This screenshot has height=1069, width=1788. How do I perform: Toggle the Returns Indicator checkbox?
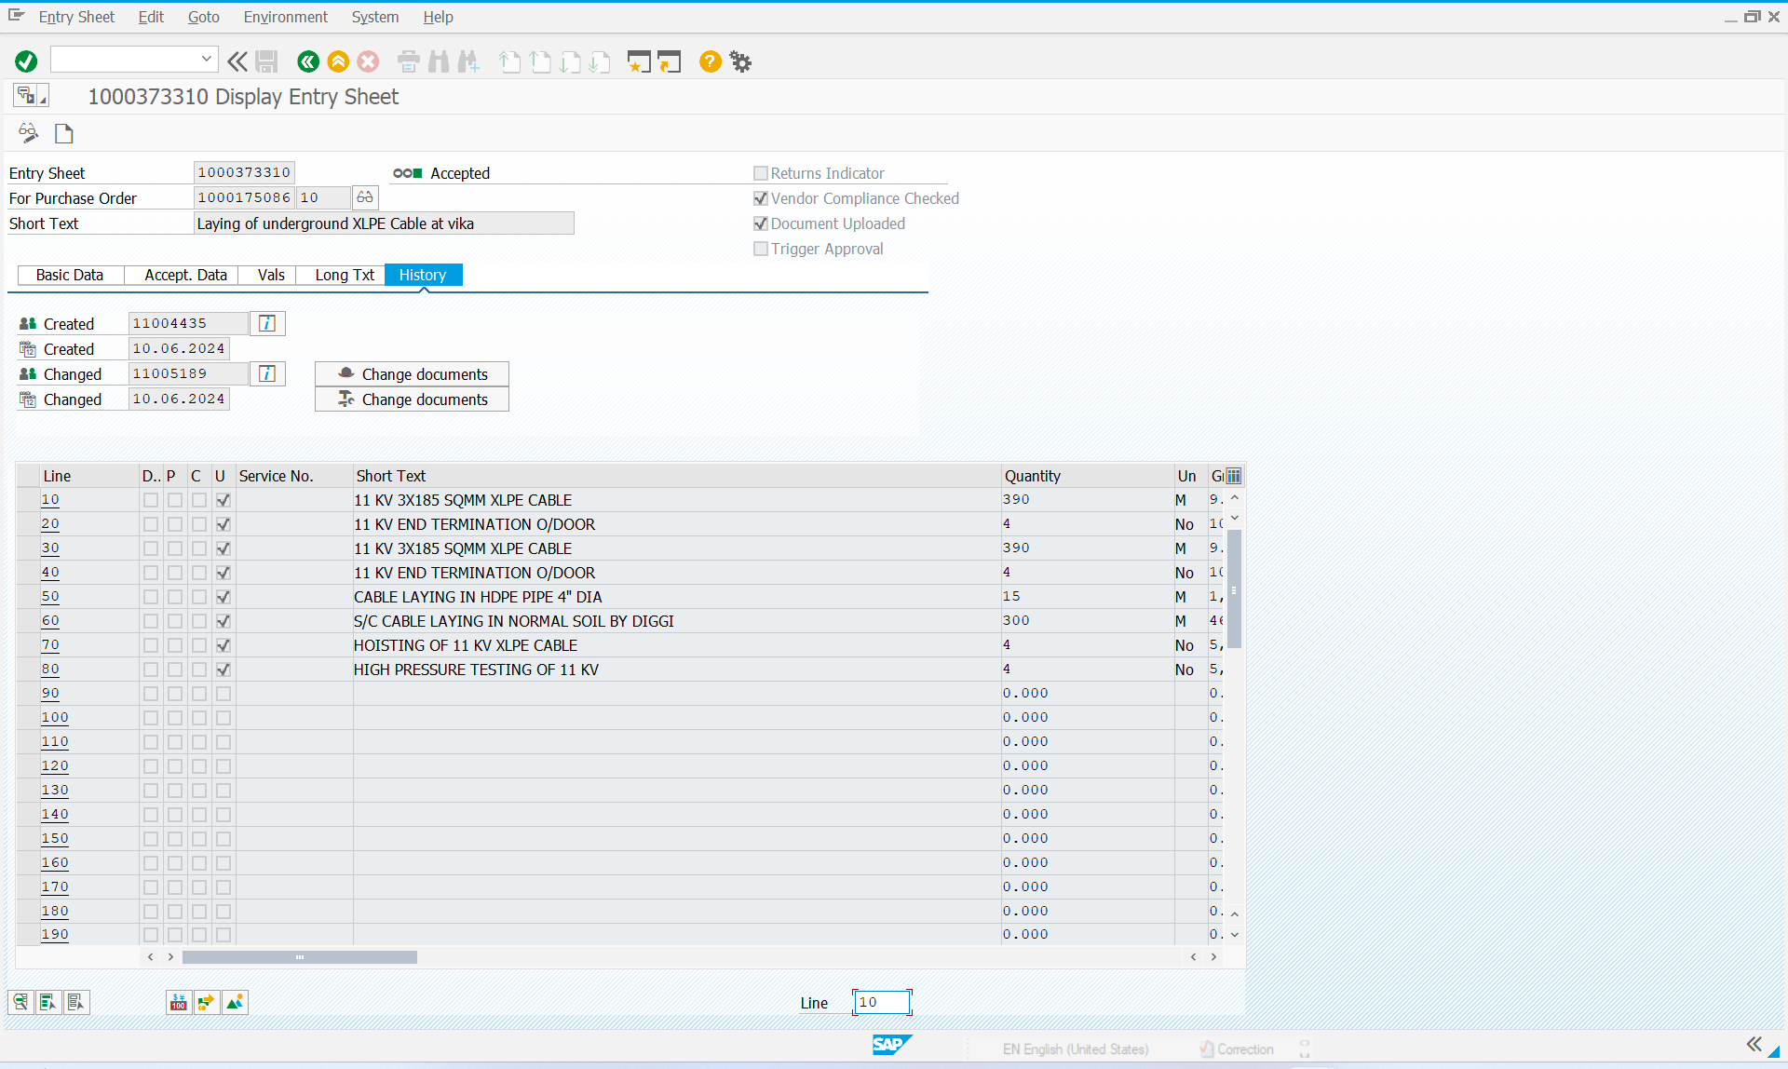coord(761,173)
